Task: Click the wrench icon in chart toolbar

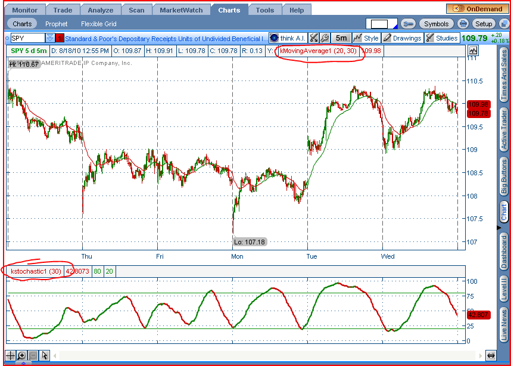Action: point(325,38)
